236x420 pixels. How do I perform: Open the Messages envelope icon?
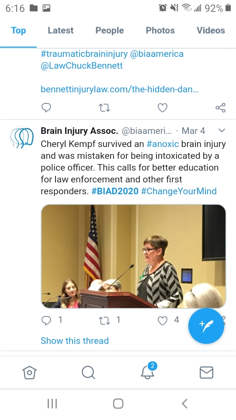coord(206,372)
